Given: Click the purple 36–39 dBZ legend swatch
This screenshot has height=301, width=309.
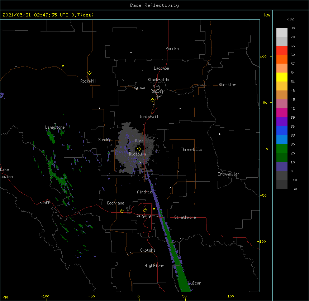Looking at the screenshot, I should pyautogui.click(x=282, y=122).
